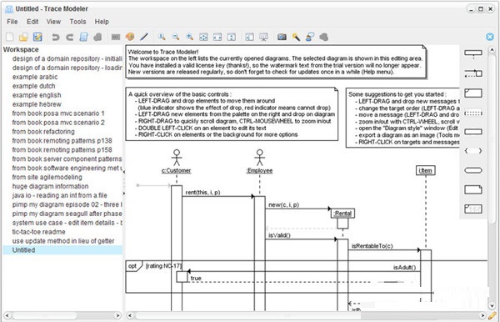Click the blue scroll document toolbar icon
Screen dimensions: 500x322
point(83,37)
